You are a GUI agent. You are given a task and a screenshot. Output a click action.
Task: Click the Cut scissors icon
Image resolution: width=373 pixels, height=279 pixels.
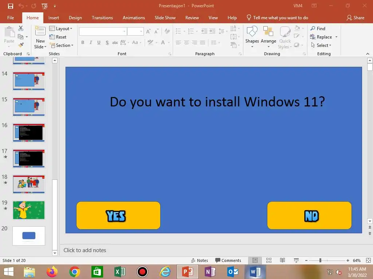[21, 28]
